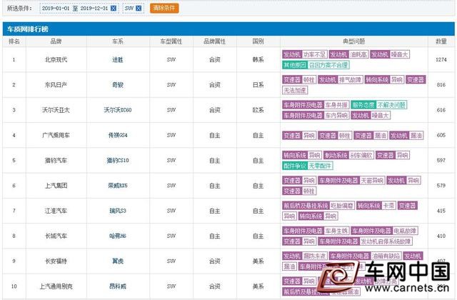Open the 途胜 car series link

[118, 60]
